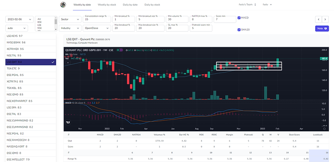Select BSE:INTELLECT 7.9 in stock list
This screenshot has height=162, width=334.
(x=31, y=159)
